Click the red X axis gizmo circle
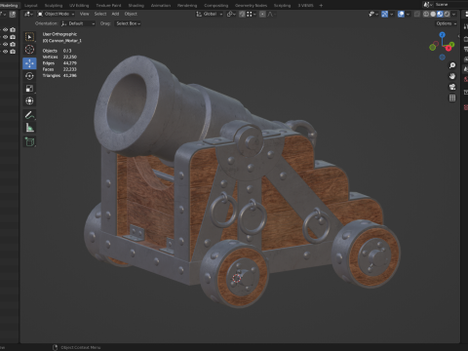The width and height of the screenshot is (468, 351). (x=448, y=48)
